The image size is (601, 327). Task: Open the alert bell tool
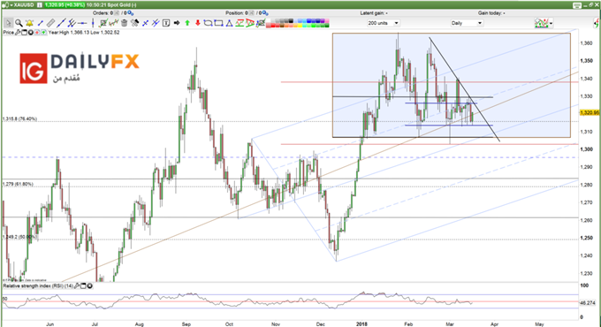tap(29, 23)
